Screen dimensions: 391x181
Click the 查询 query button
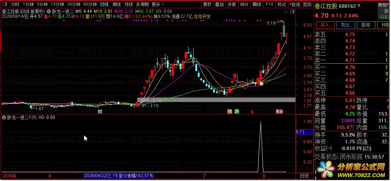coord(366,25)
